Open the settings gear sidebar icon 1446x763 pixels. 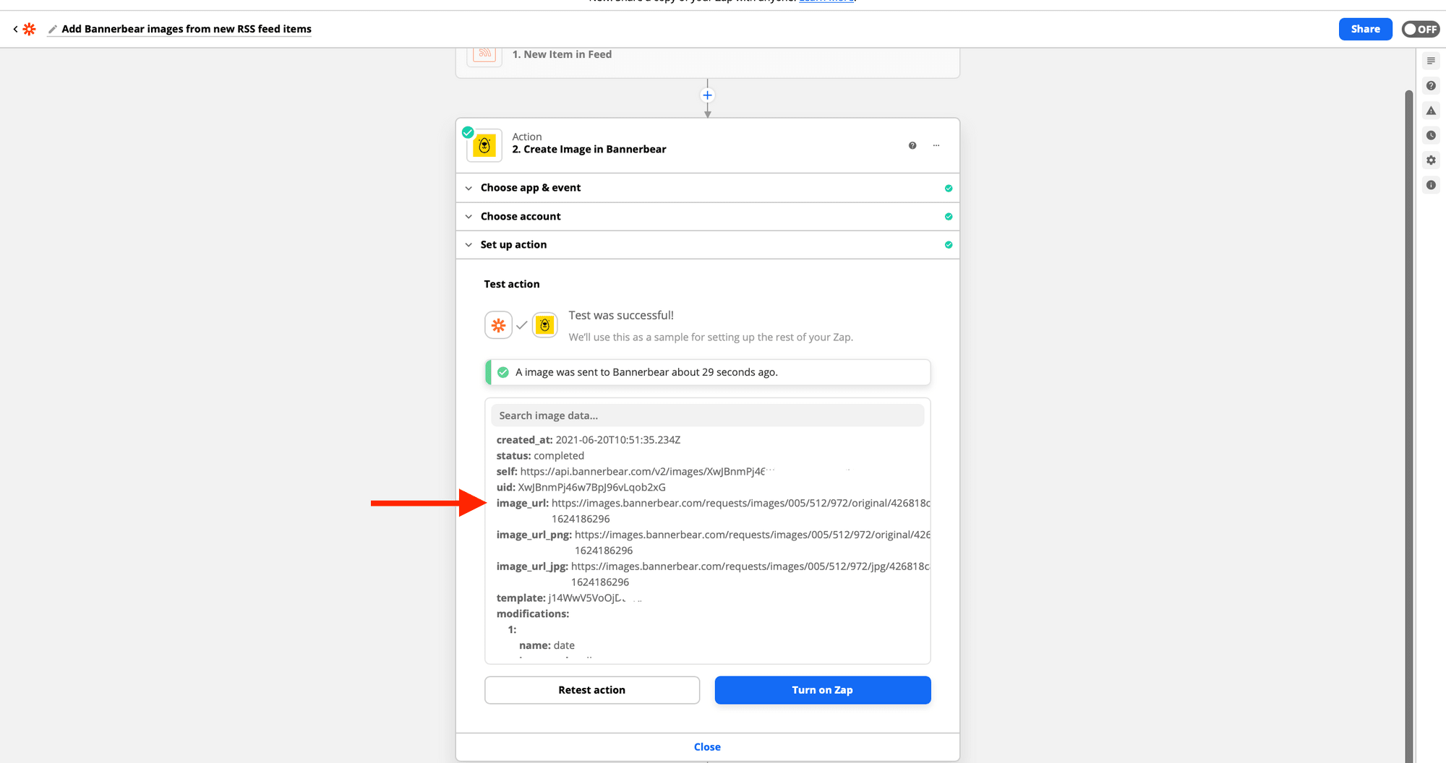[x=1431, y=160]
